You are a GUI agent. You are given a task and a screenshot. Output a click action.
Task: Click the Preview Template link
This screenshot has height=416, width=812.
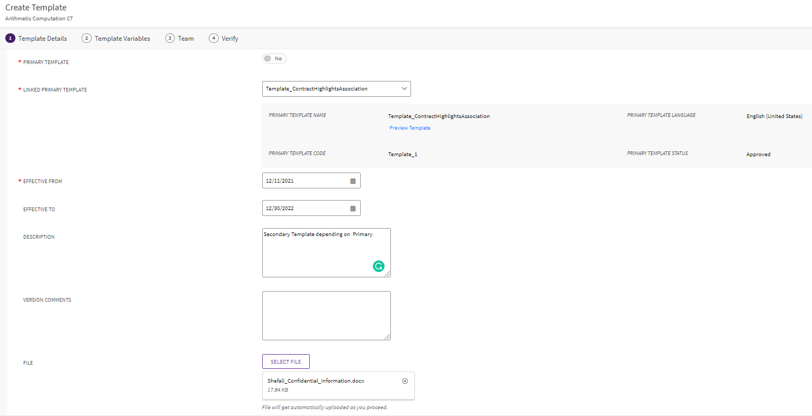coord(409,128)
